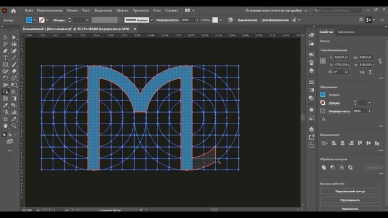Viewport: 388px width, 218px height.
Task: Open the Эффект menu
Action: (122, 10)
